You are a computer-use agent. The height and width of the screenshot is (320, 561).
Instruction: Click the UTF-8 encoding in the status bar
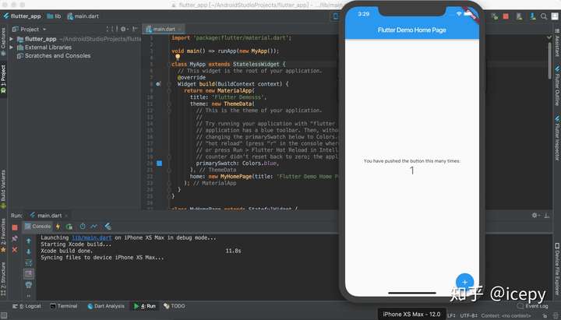(x=469, y=315)
